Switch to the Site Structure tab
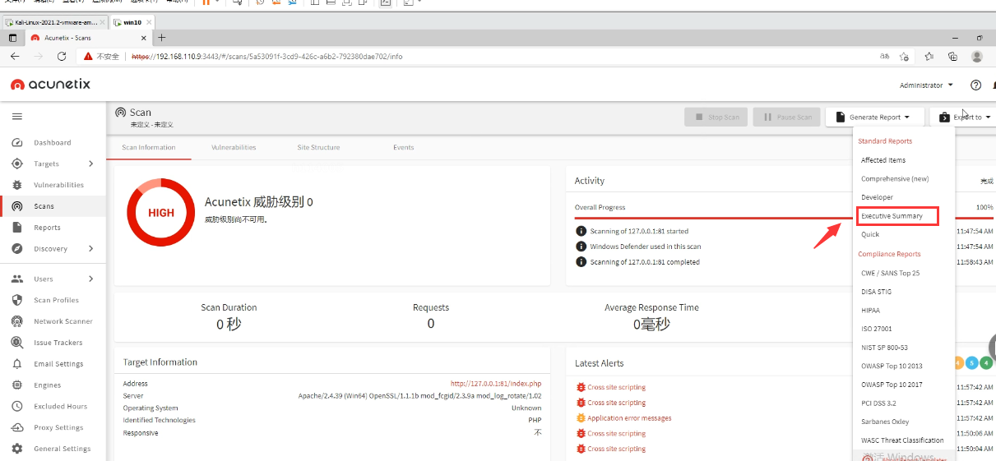Viewport: 996px width, 461px height. (x=318, y=148)
